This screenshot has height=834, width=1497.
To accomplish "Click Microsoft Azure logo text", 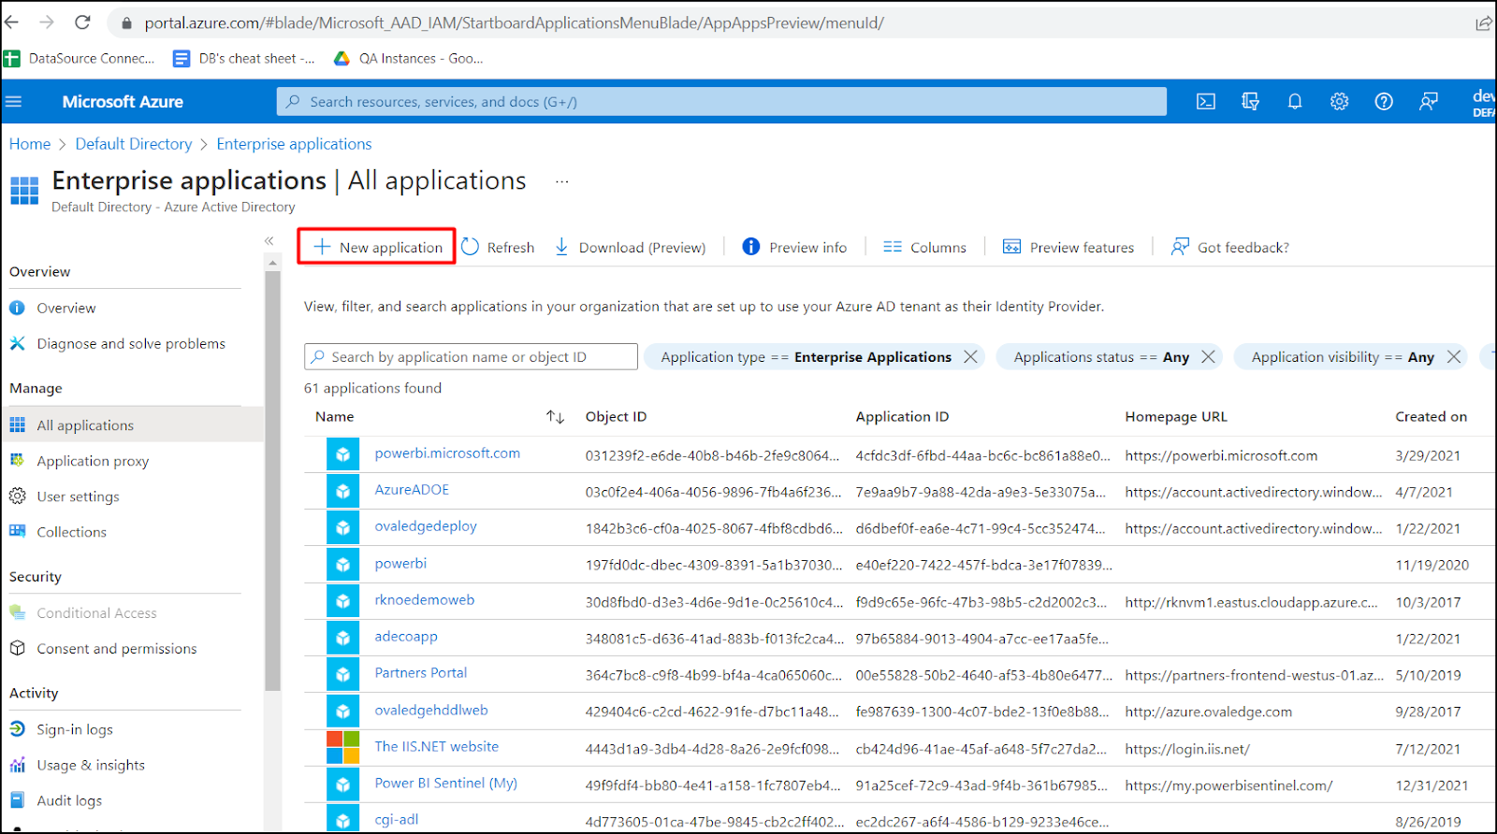I will tap(123, 102).
